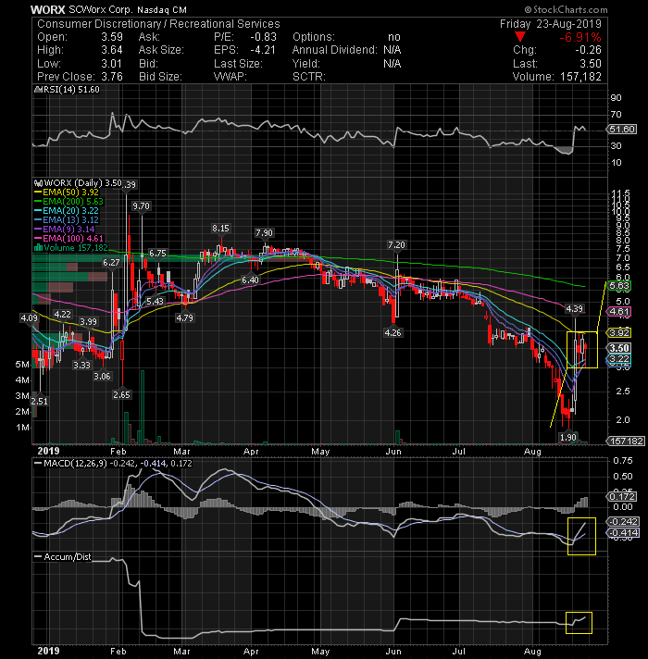Click the Accum/Dist indicator label

(68, 557)
